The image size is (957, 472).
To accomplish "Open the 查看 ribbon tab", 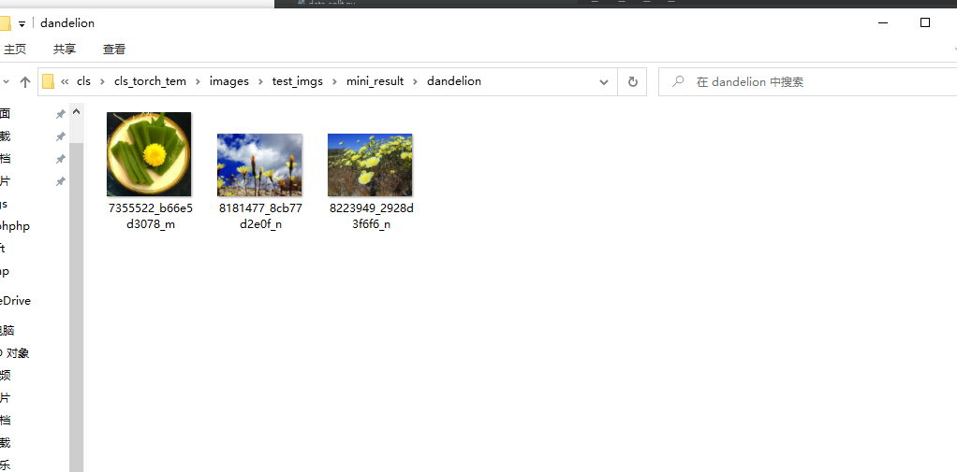I will 114,50.
